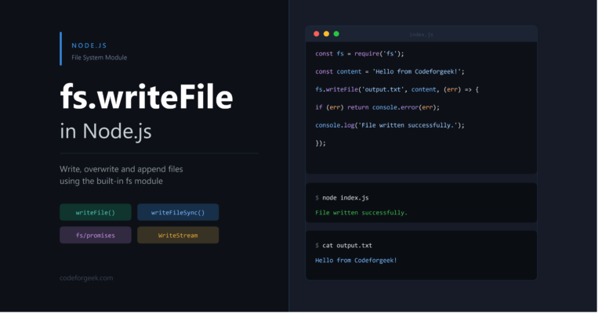Click the "in Node.js" heading
Screen dimensions: 602x317
pyautogui.click(x=106, y=131)
